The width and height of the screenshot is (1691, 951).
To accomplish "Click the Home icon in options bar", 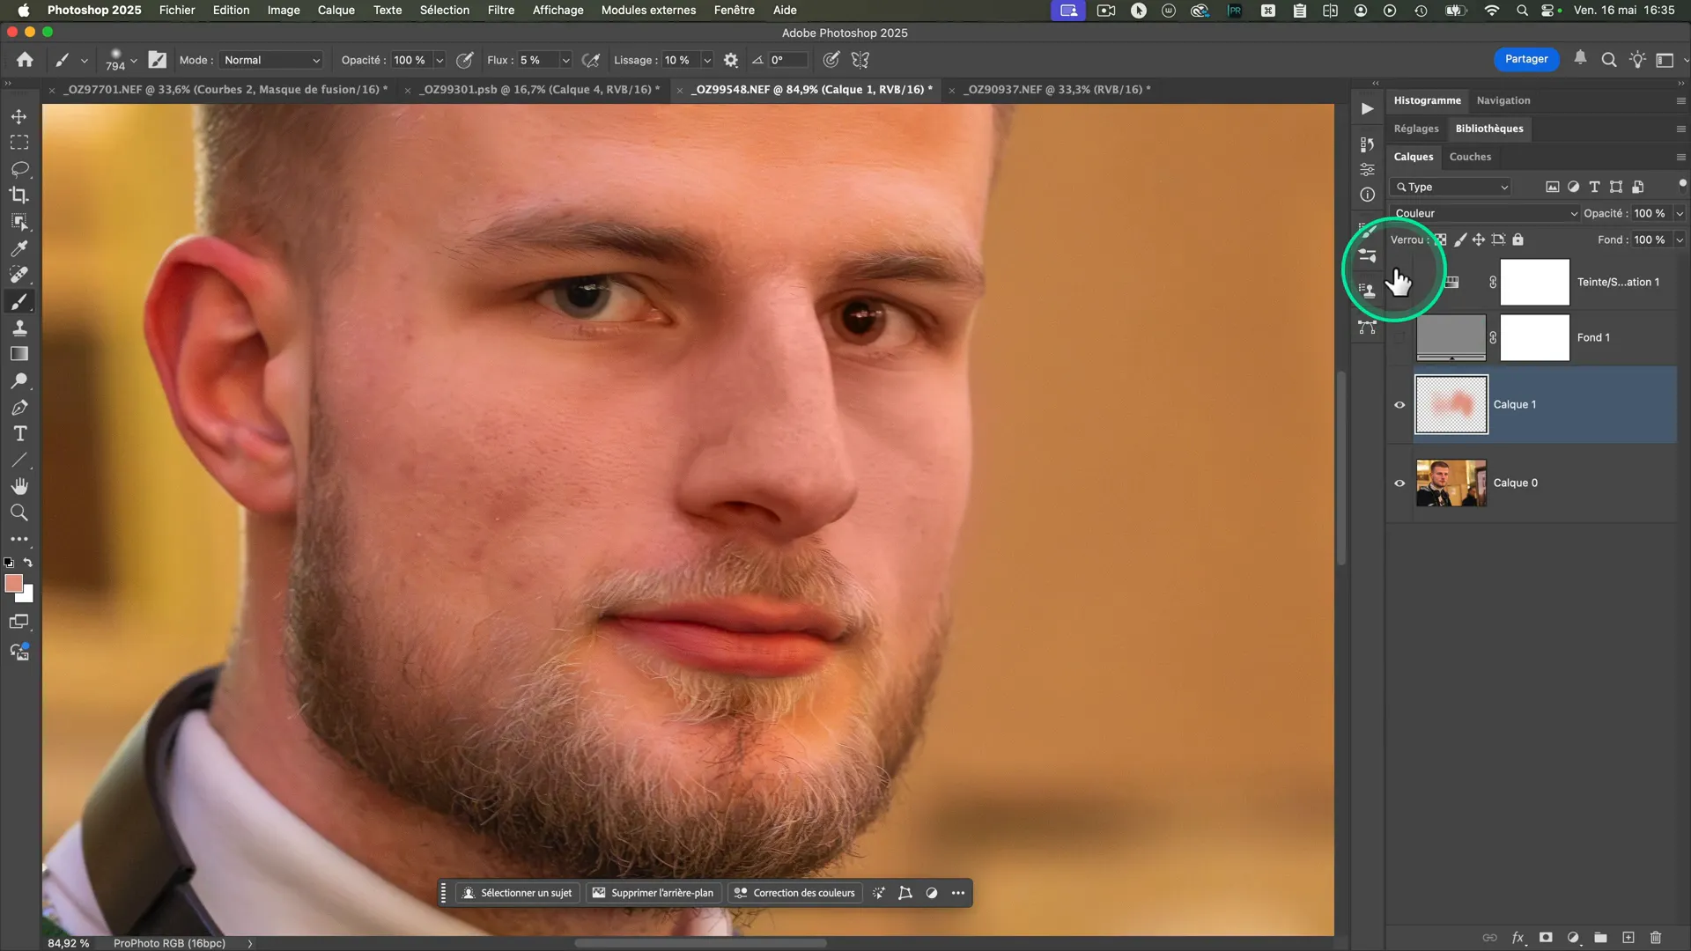I will (x=25, y=60).
